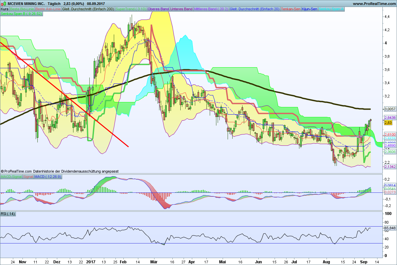This screenshot has height=265, width=397.
Task: Click the Beste Ask-Linie label
Action: click(x=48, y=9)
